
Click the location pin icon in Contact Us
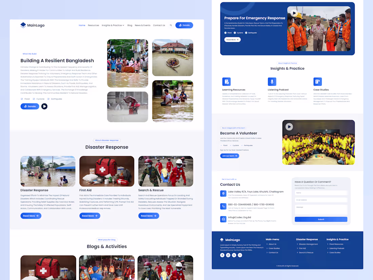pos(223,193)
